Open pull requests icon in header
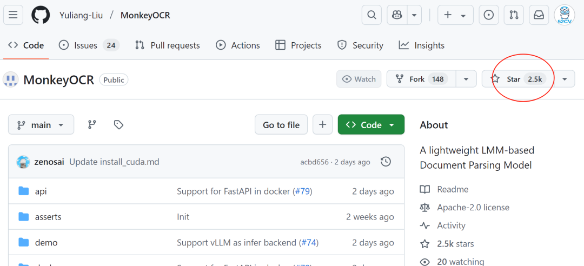 click(514, 15)
